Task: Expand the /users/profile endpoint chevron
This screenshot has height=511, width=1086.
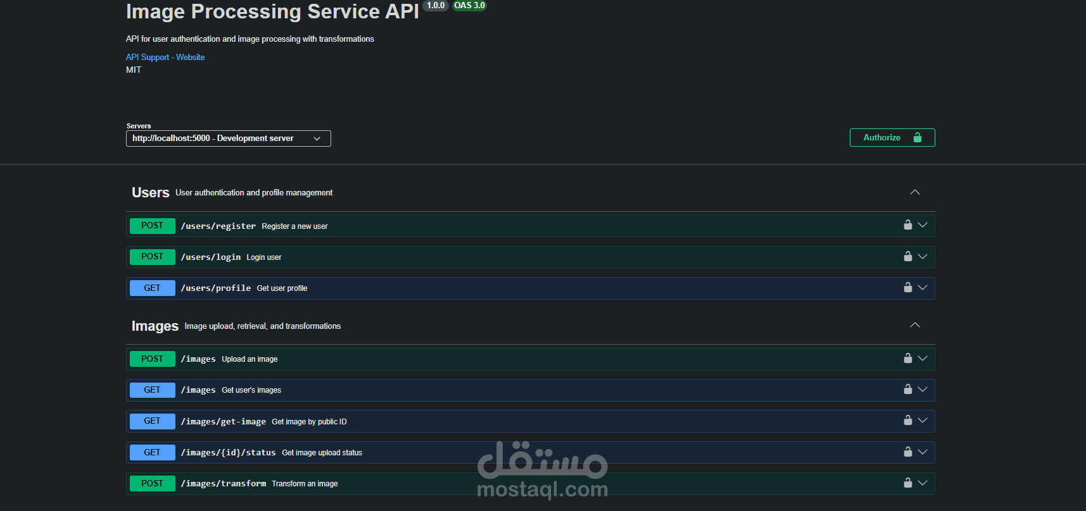Action: pyautogui.click(x=923, y=288)
